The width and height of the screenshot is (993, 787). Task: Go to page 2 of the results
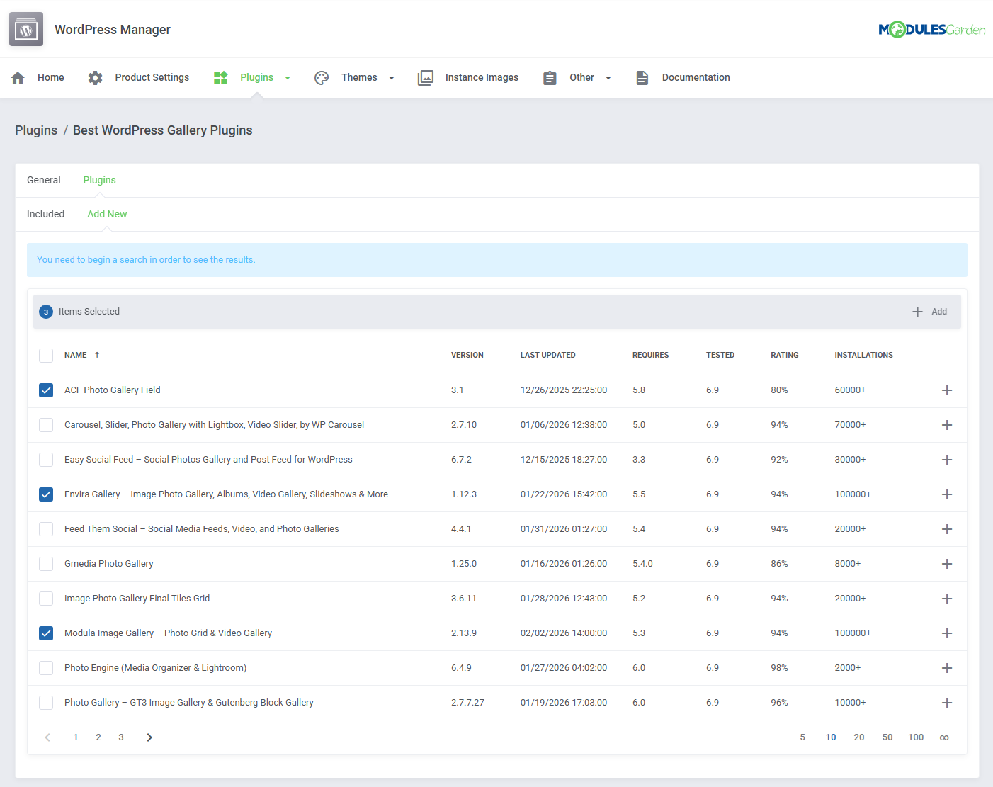(98, 737)
